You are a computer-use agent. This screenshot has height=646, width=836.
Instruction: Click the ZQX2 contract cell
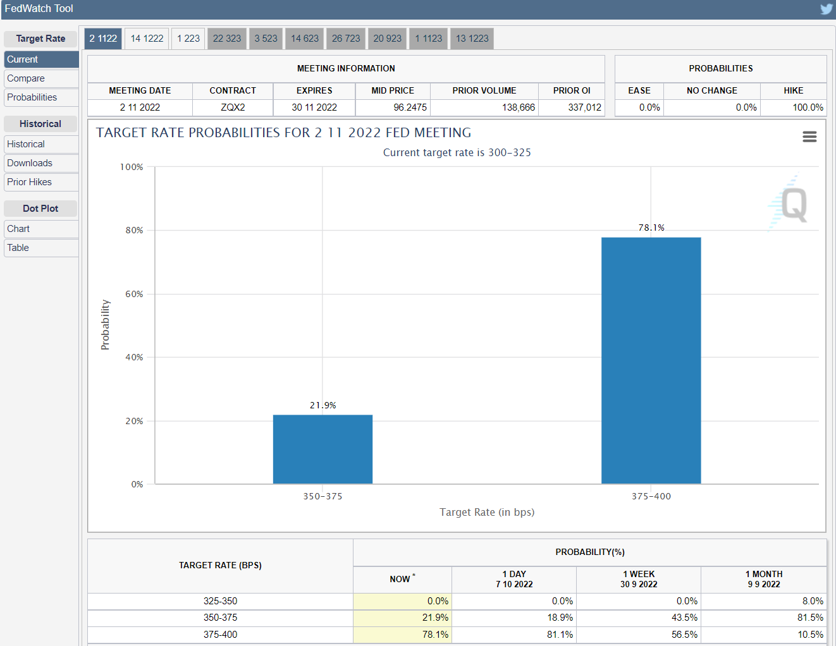point(233,107)
